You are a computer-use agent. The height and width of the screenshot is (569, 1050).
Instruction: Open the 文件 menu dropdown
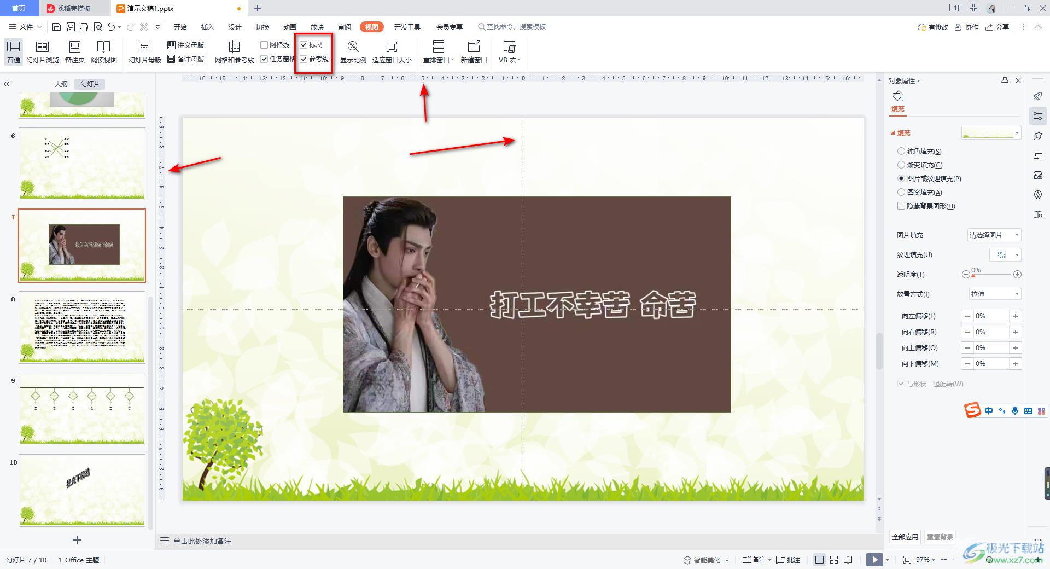25,27
